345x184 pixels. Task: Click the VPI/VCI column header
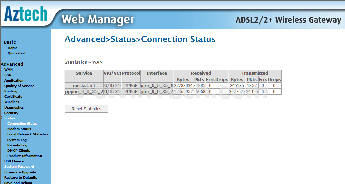(112, 73)
